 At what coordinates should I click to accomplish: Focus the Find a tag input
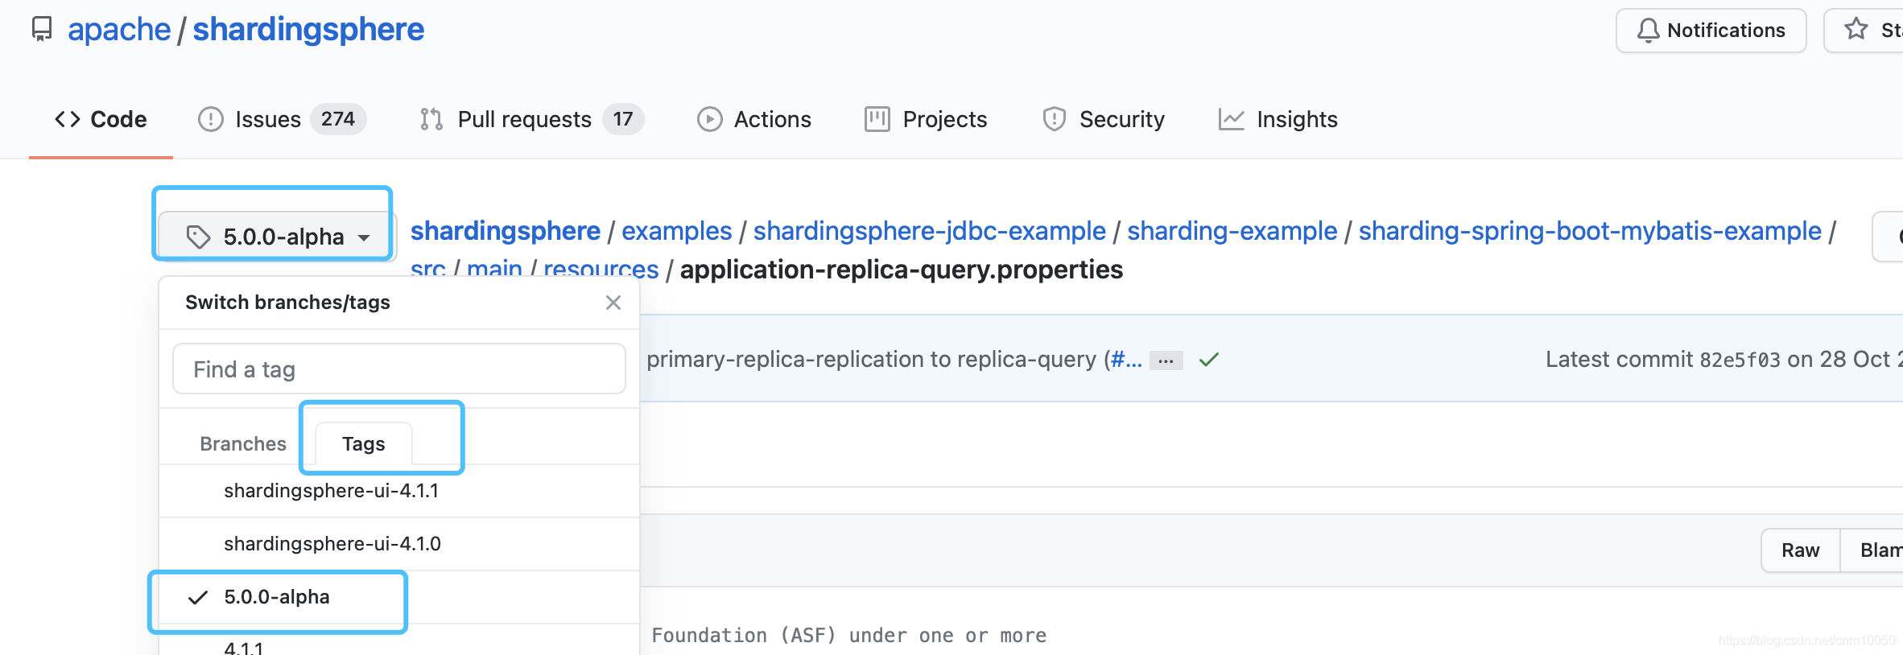click(x=399, y=369)
